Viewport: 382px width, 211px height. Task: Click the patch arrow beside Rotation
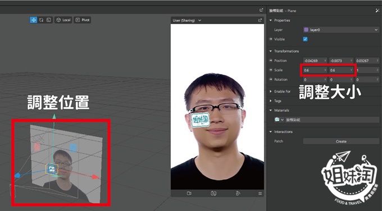point(271,80)
